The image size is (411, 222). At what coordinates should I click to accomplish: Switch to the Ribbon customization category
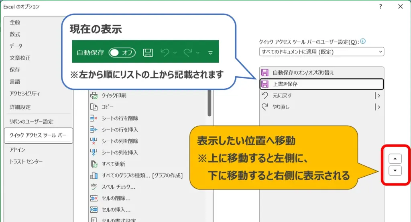[31, 122]
